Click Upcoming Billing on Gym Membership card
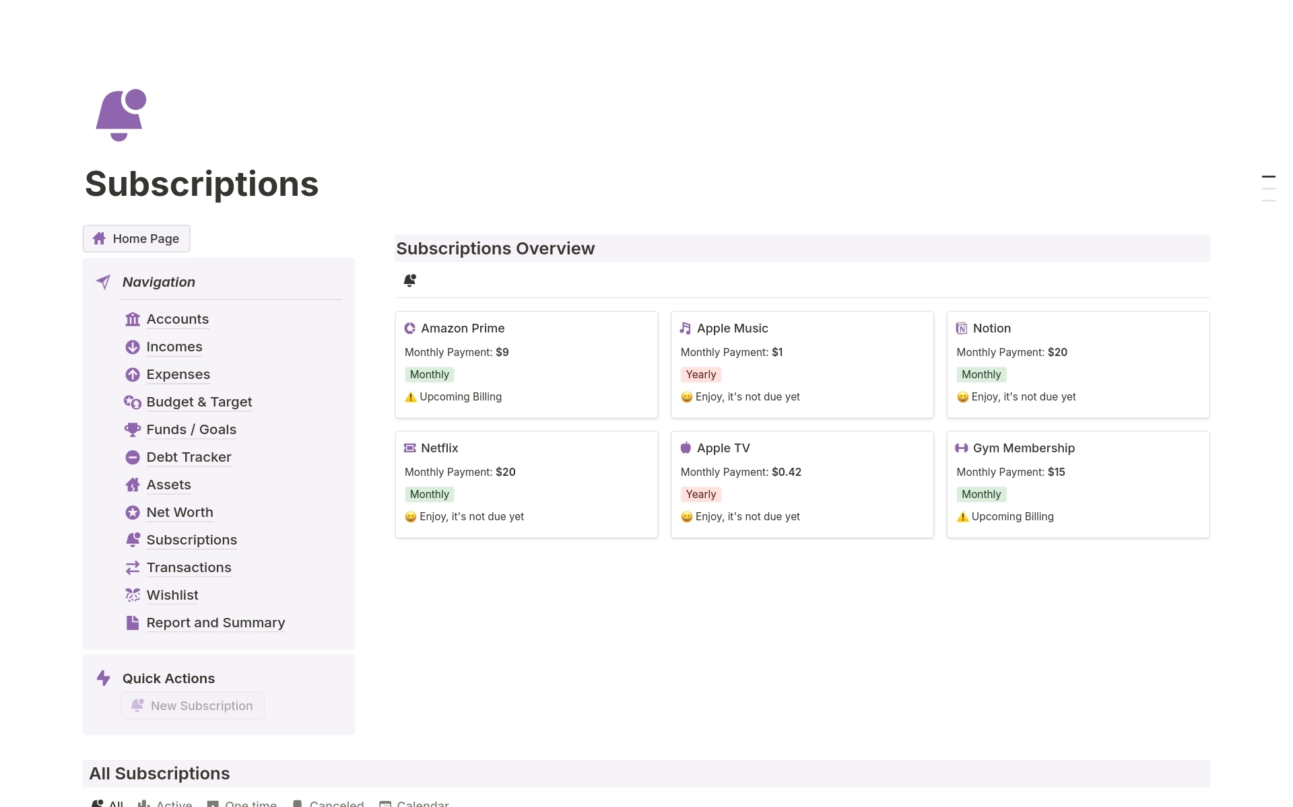Image resolution: width=1293 pixels, height=807 pixels. pos(1005,516)
